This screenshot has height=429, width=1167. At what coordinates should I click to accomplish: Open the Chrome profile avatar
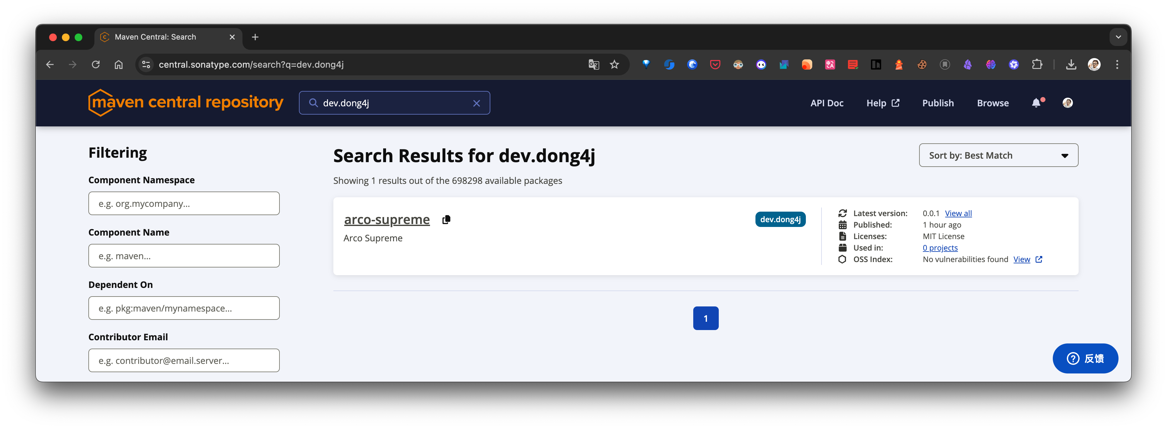pyautogui.click(x=1094, y=64)
